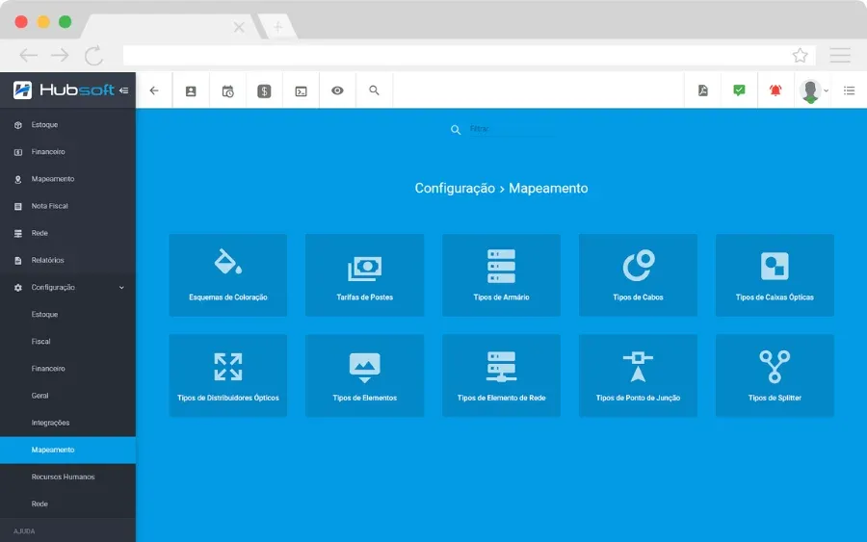867x542 pixels.
Task: Open the Esquemas de Coloração tile
Action: [x=227, y=275]
